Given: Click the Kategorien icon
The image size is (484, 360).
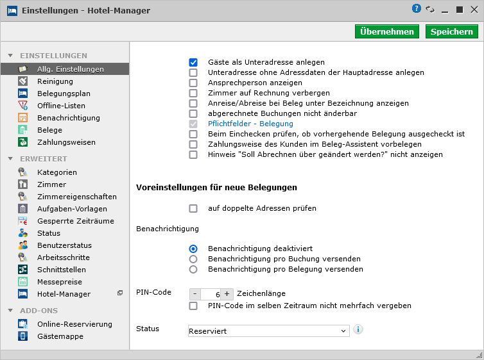Looking at the screenshot, I should tap(23, 172).
